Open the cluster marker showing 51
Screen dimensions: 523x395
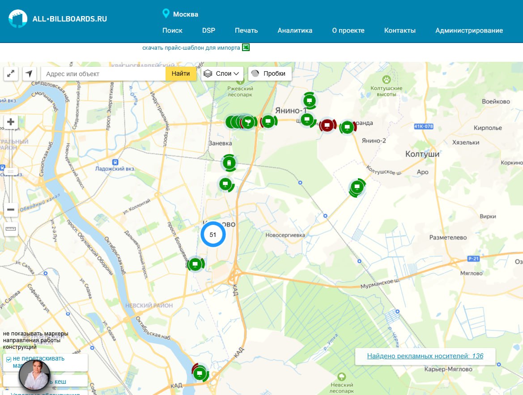pos(213,234)
